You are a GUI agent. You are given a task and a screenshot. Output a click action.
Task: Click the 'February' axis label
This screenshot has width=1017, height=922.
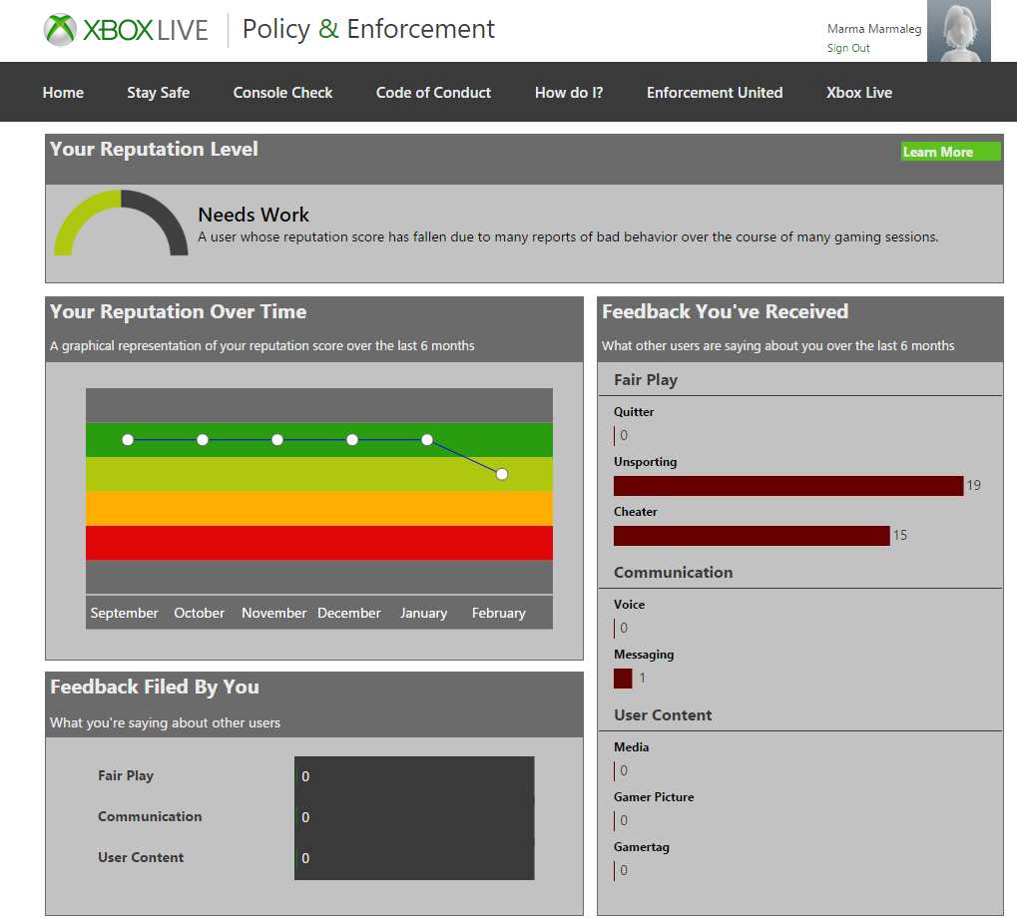(499, 613)
